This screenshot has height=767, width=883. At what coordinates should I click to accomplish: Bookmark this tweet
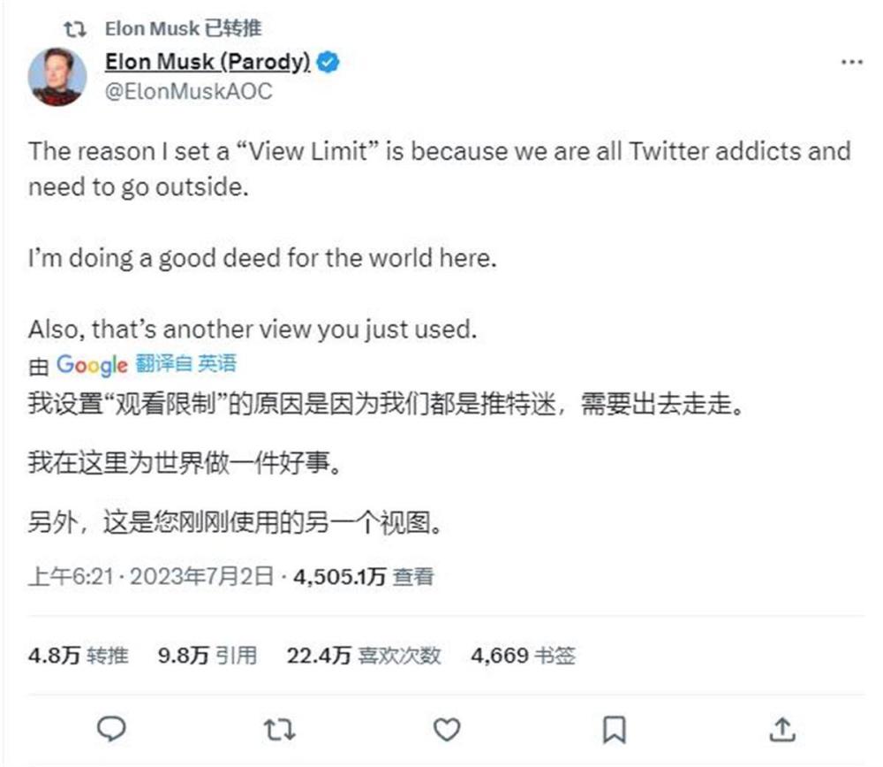click(614, 728)
